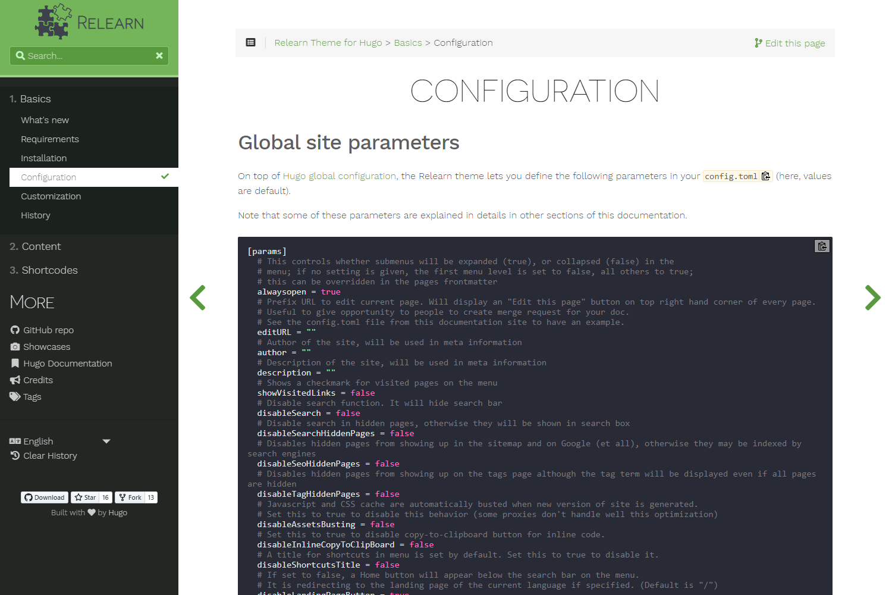Click the language icon beside English
Viewport: 892px width, 595px height.
tap(15, 441)
